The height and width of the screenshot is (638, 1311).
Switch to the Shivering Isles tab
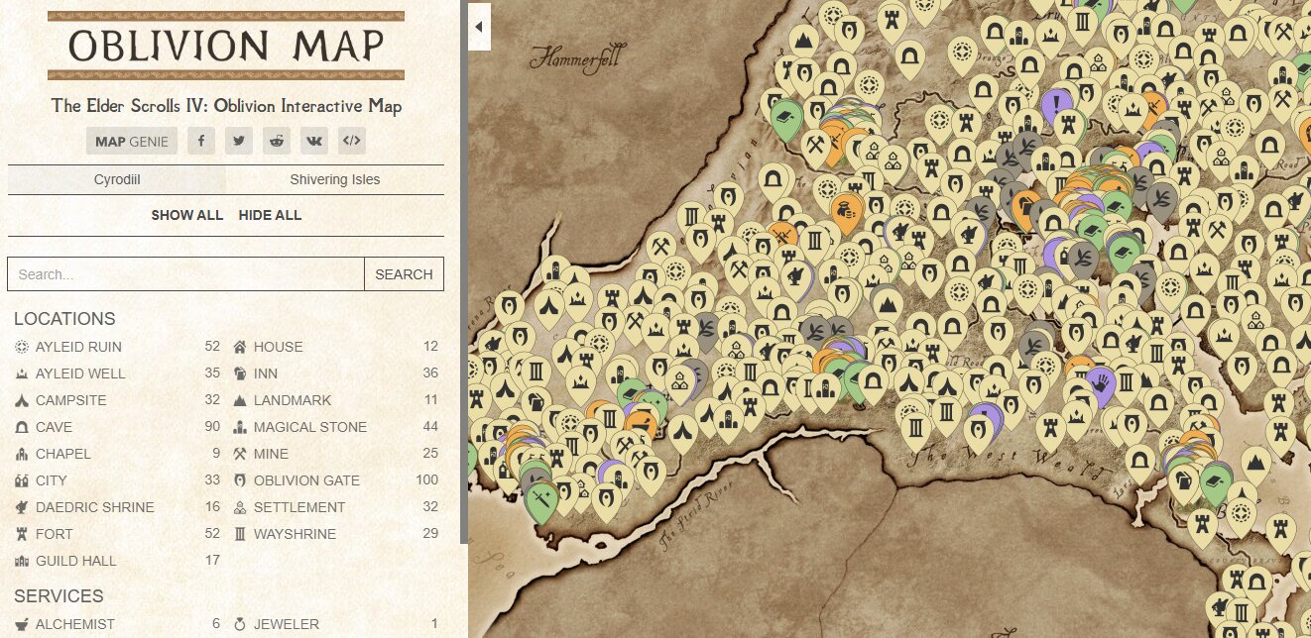point(335,179)
